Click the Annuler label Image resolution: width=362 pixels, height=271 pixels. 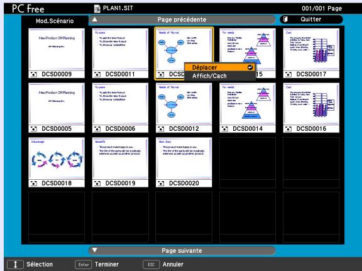[173, 264]
